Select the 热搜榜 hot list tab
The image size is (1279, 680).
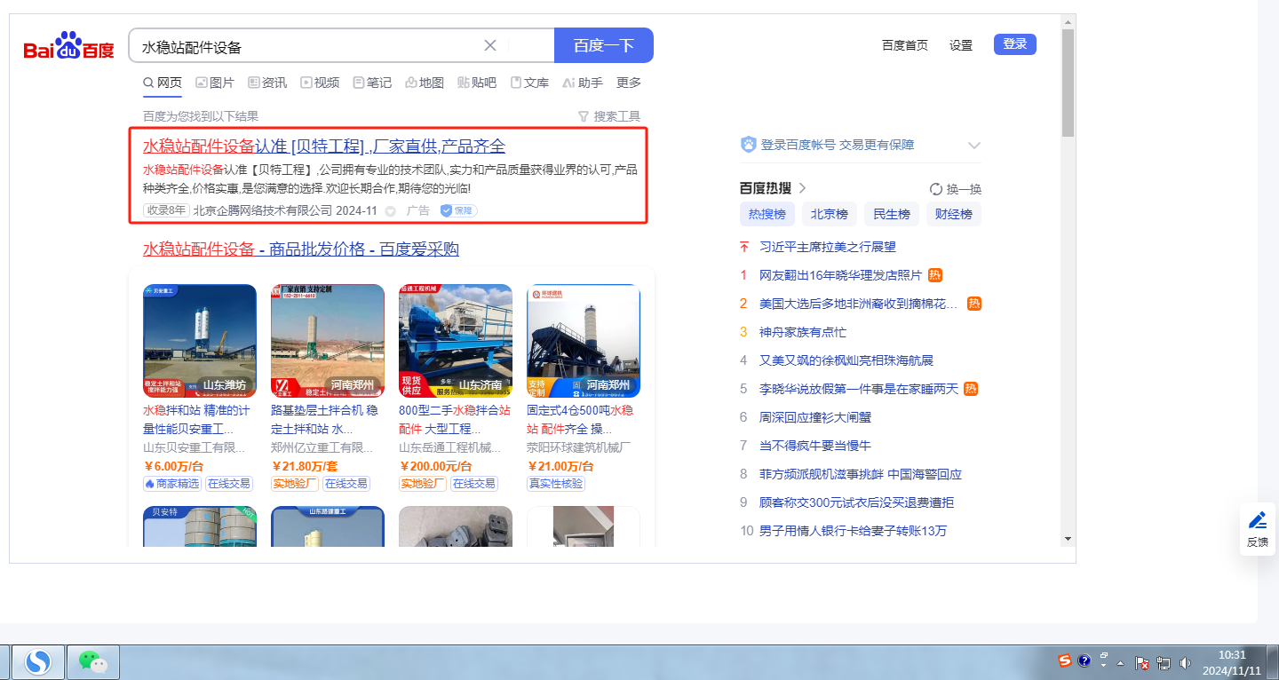point(767,214)
